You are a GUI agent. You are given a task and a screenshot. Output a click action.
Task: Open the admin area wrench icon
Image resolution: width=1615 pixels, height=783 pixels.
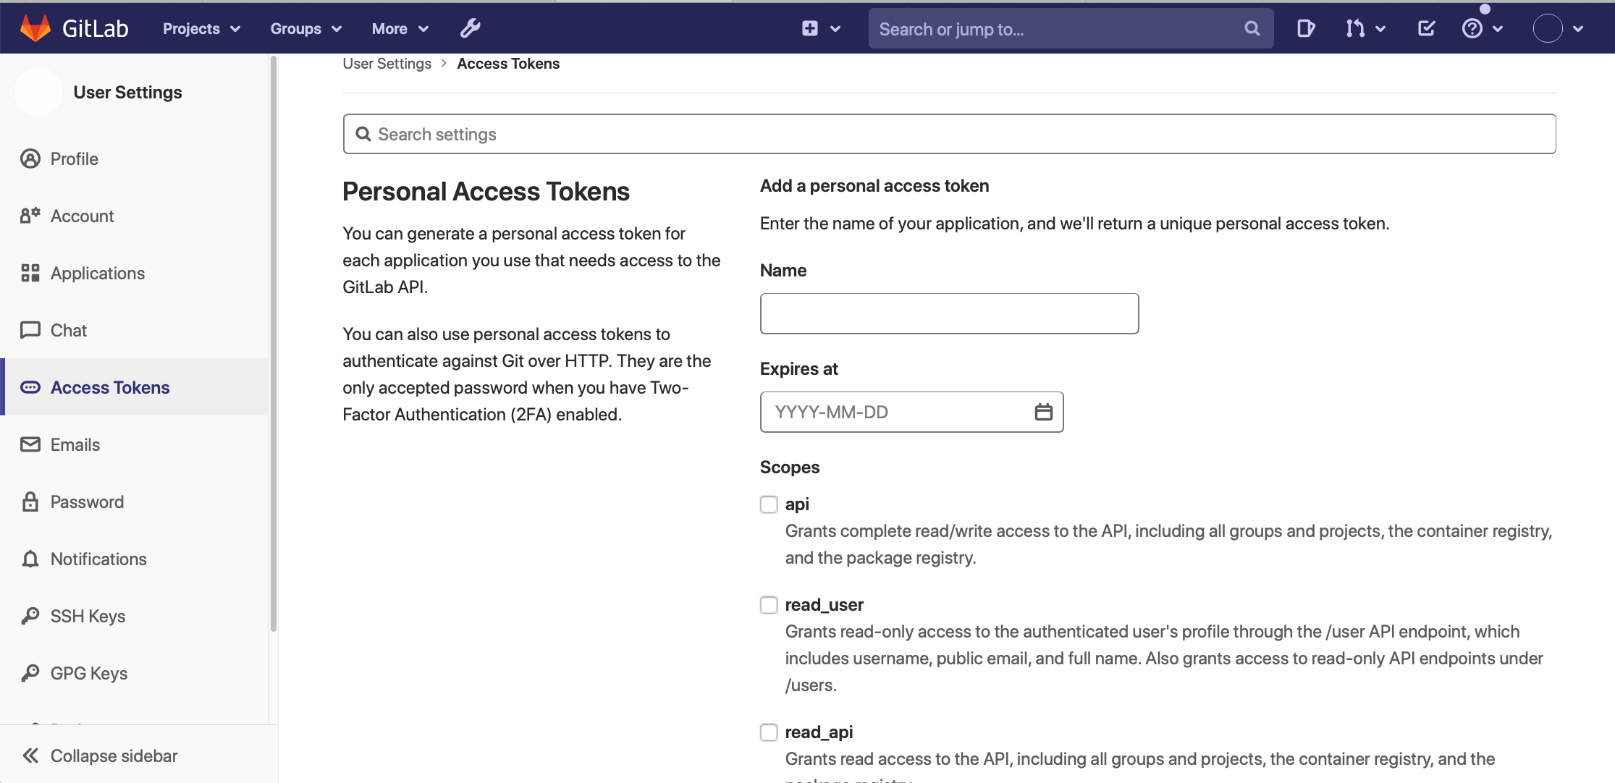[x=470, y=28]
